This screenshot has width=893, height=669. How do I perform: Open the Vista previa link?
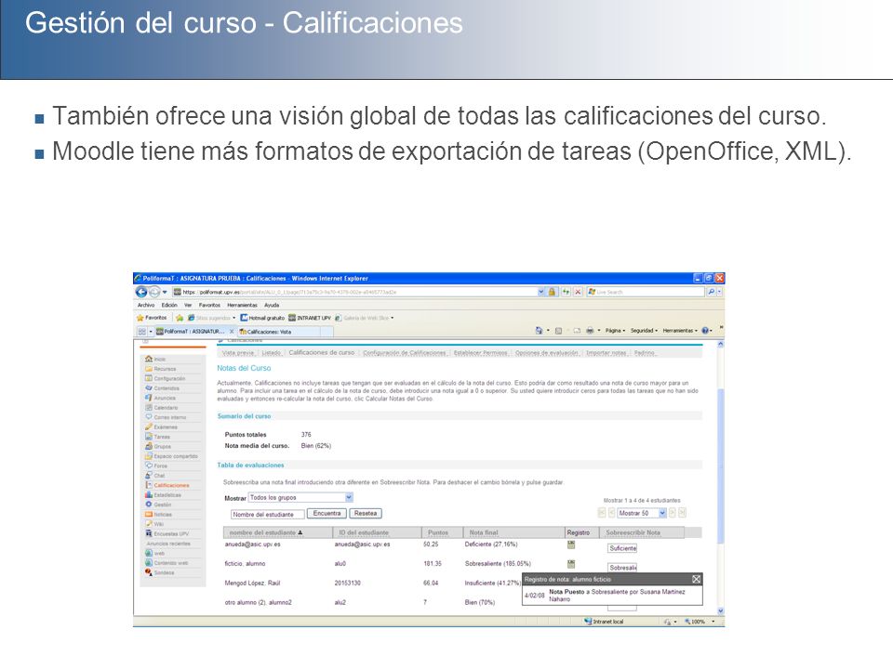click(238, 353)
